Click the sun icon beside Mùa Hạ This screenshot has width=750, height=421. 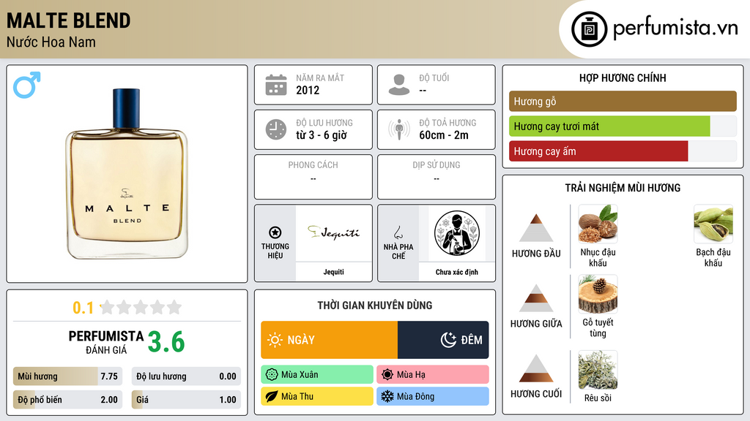tap(387, 375)
